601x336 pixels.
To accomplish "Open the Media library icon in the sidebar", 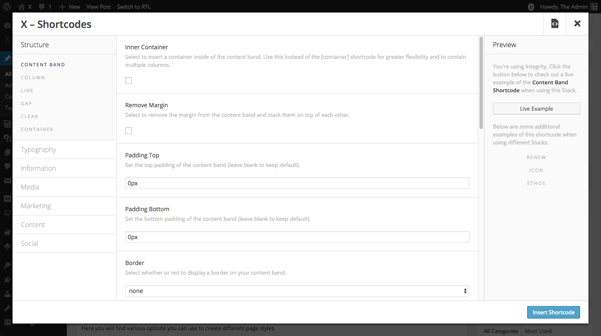I will pos(7,123).
